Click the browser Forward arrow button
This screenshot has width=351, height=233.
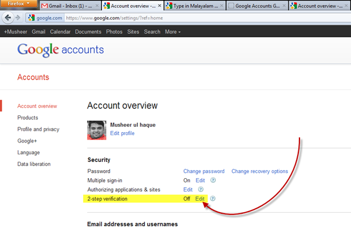pyautogui.click(x=18, y=18)
